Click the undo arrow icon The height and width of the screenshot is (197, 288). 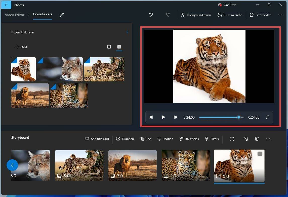pyautogui.click(x=151, y=15)
